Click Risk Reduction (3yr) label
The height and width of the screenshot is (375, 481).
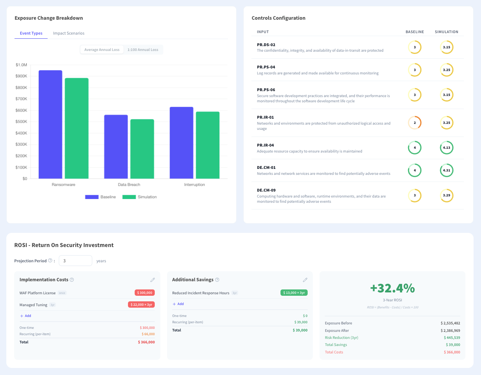point(341,338)
